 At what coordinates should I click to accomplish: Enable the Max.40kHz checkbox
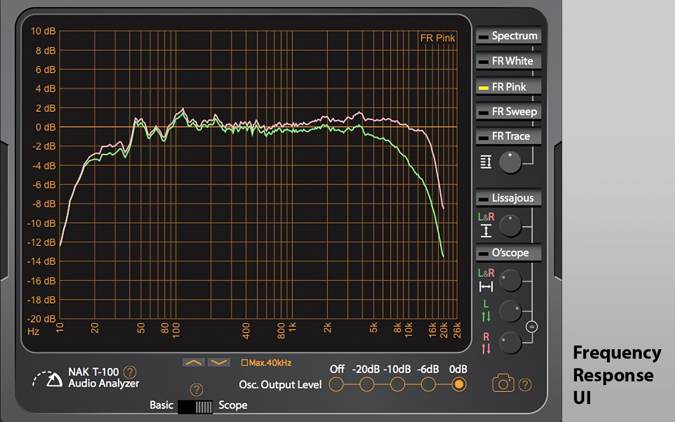244,363
